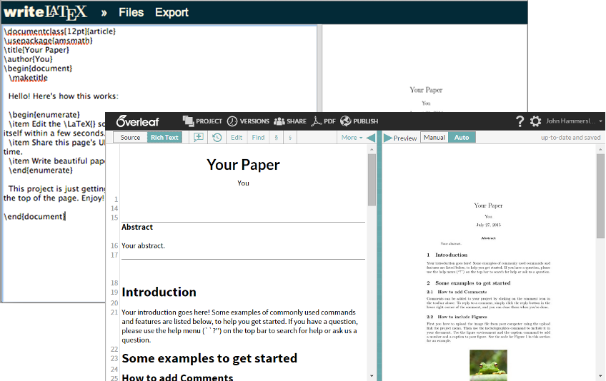Download the PDF from Overleaf header
This screenshot has height=381, width=606.
(x=324, y=121)
